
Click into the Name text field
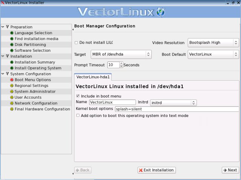pyautogui.click(x=113, y=102)
